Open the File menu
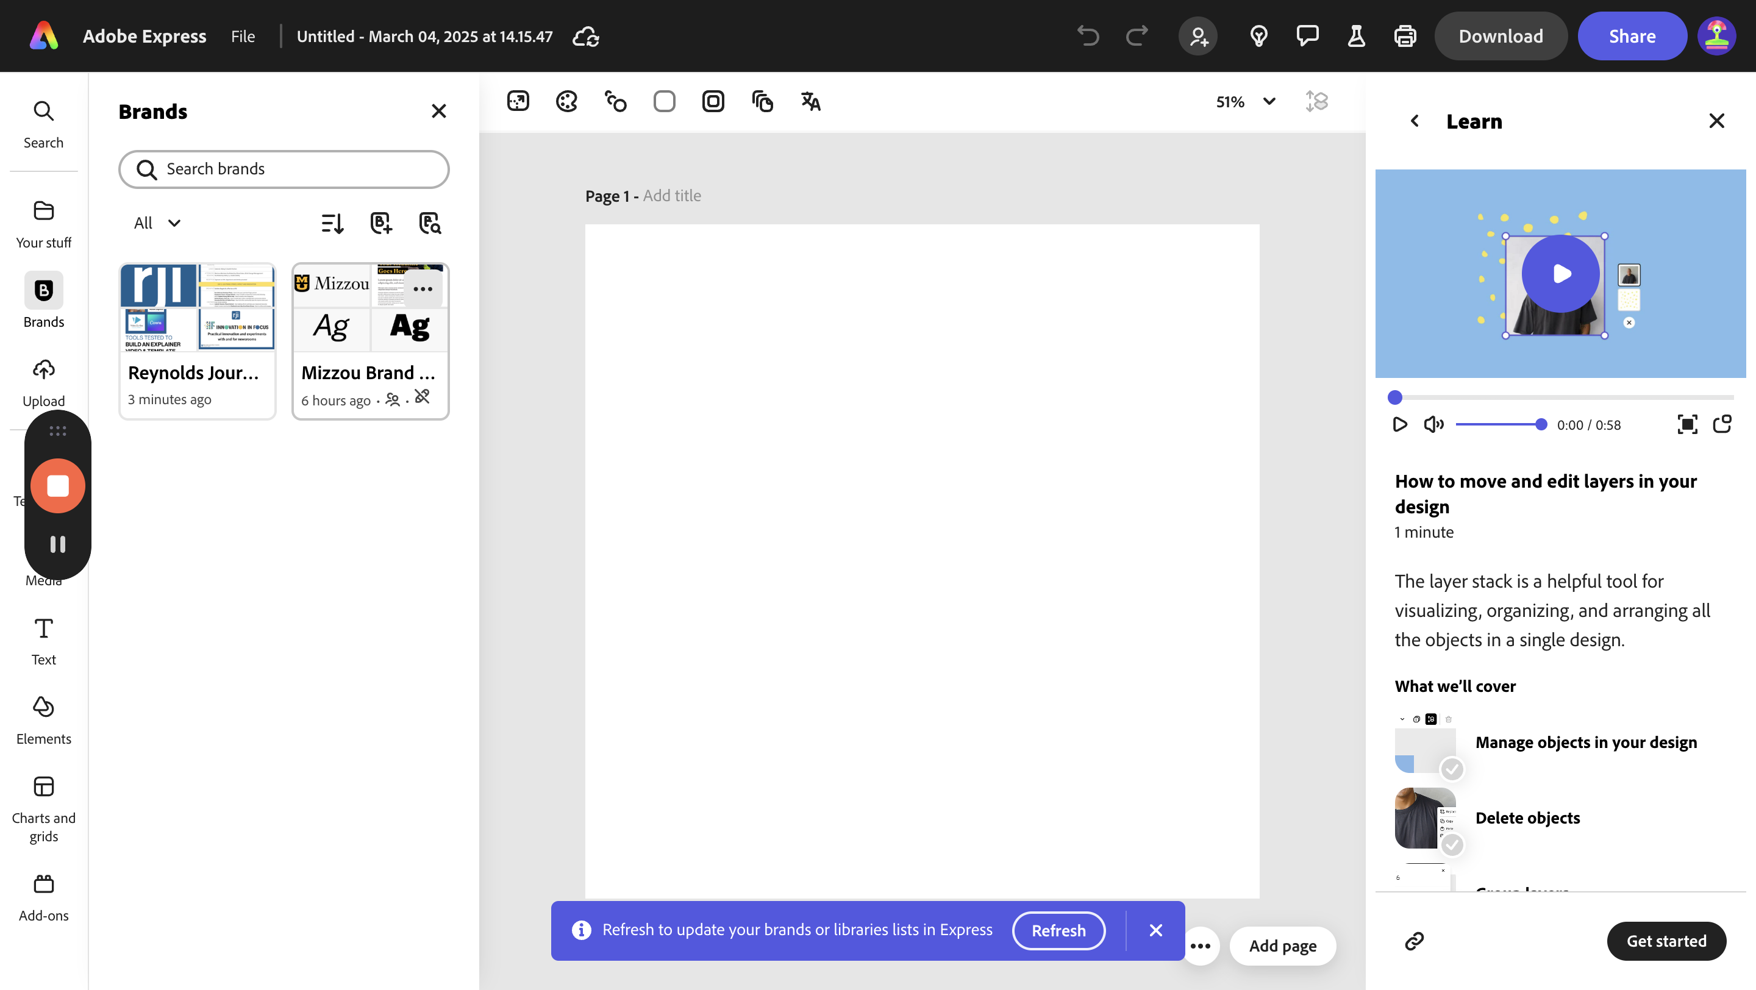The width and height of the screenshot is (1756, 990). coord(243,36)
